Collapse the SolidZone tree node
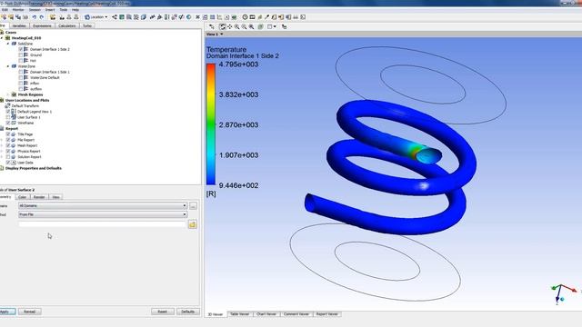582x327 pixels. click(8, 44)
